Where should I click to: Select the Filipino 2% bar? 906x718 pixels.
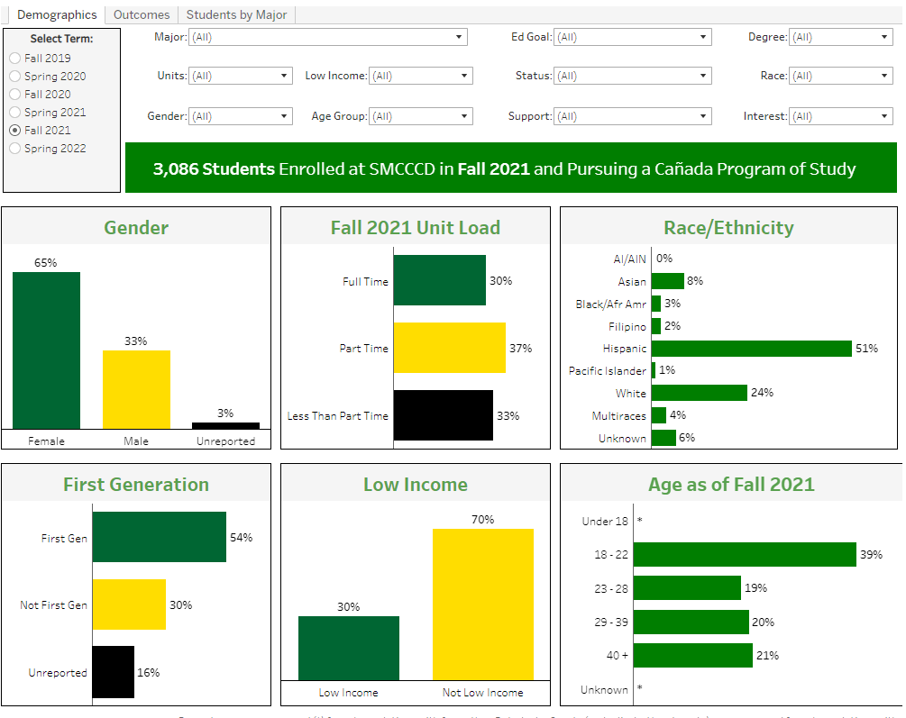point(656,326)
